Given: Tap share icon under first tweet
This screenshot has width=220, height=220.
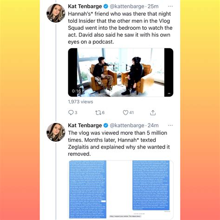Looking at the screenshot, I should coord(153,113).
